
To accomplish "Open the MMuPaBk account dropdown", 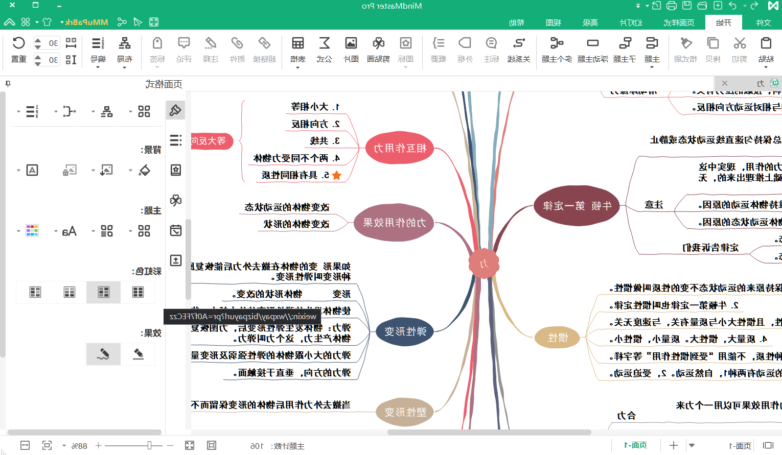I will [x=62, y=22].
